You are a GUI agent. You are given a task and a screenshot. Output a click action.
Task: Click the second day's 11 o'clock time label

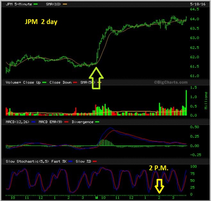[117, 197]
